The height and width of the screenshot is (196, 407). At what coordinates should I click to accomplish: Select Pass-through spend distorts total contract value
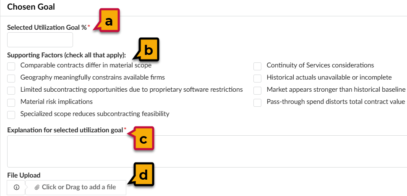click(258, 103)
